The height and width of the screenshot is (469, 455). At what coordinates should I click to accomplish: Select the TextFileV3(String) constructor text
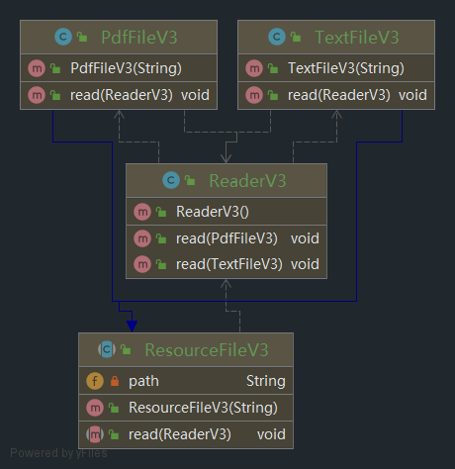coord(346,68)
